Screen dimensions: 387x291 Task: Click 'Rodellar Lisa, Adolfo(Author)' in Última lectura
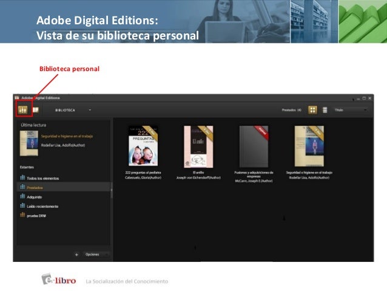63,145
